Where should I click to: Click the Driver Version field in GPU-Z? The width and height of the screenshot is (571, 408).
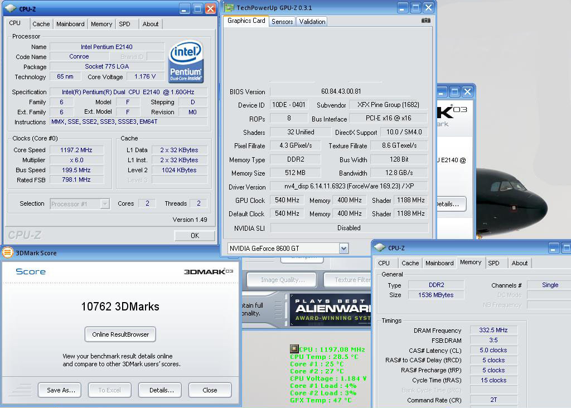[x=349, y=186]
